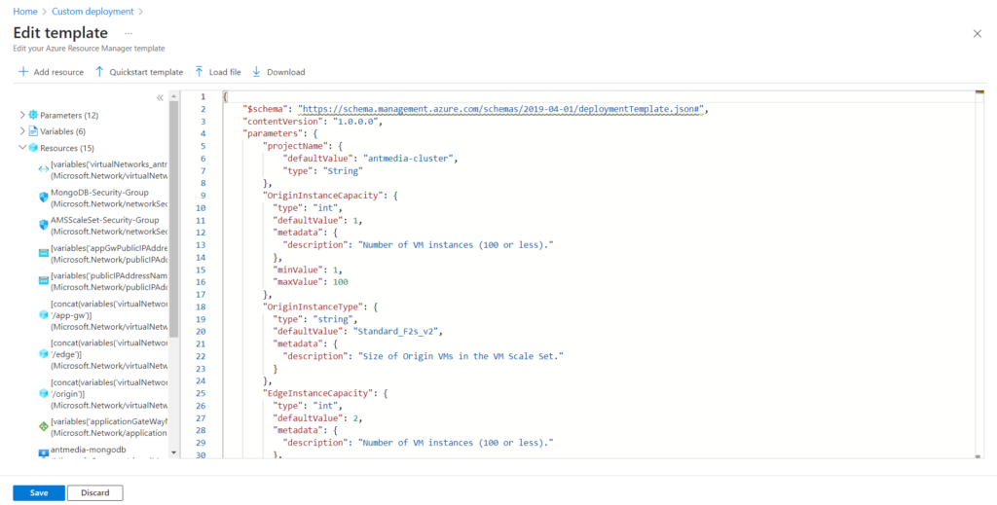Click the MongoDB-Security-Group shield icon
The image size is (997, 505).
click(43, 198)
